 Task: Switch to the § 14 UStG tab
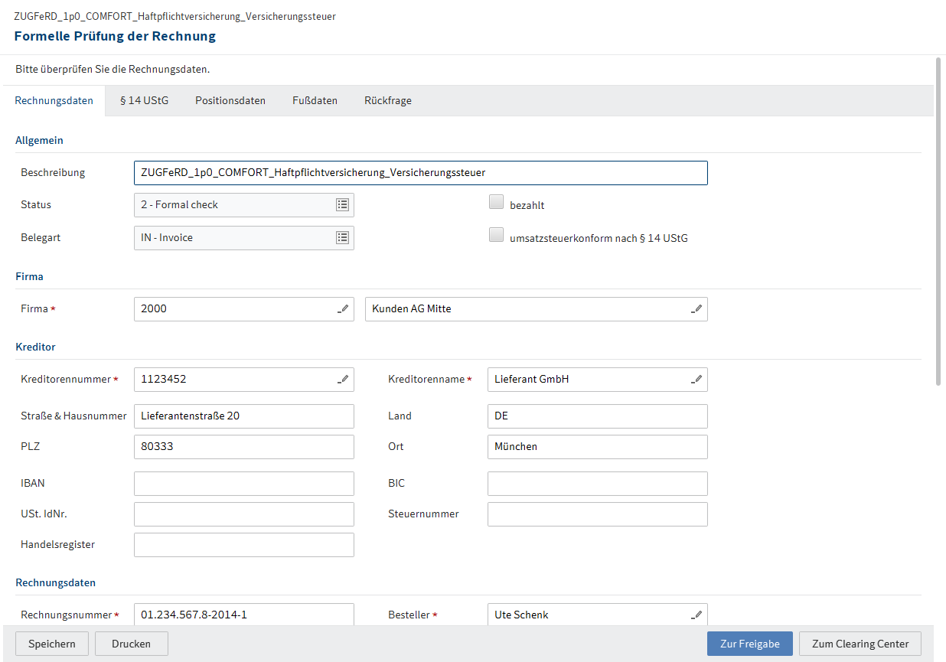[144, 100]
